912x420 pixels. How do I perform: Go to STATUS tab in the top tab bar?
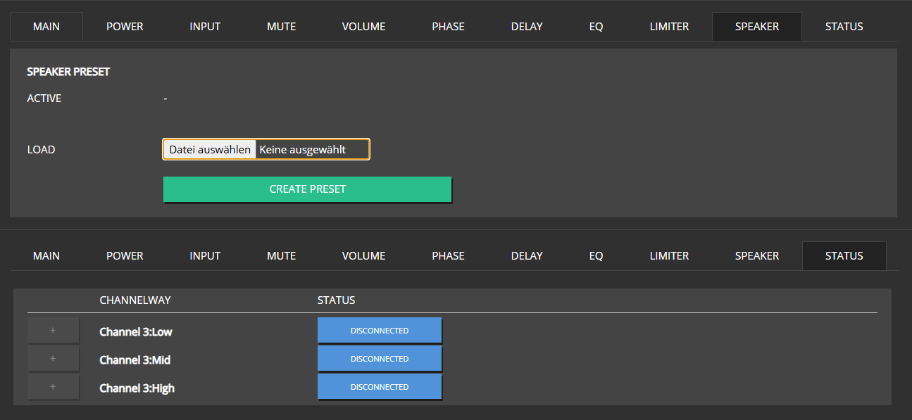844,27
